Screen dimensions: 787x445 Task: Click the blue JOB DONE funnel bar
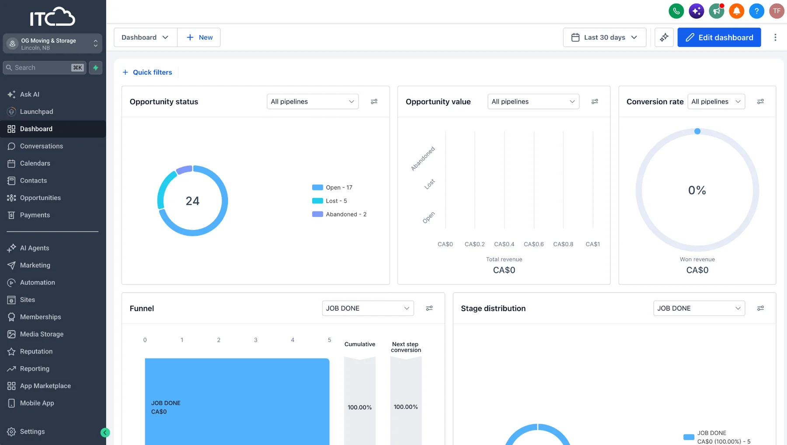pyautogui.click(x=237, y=402)
